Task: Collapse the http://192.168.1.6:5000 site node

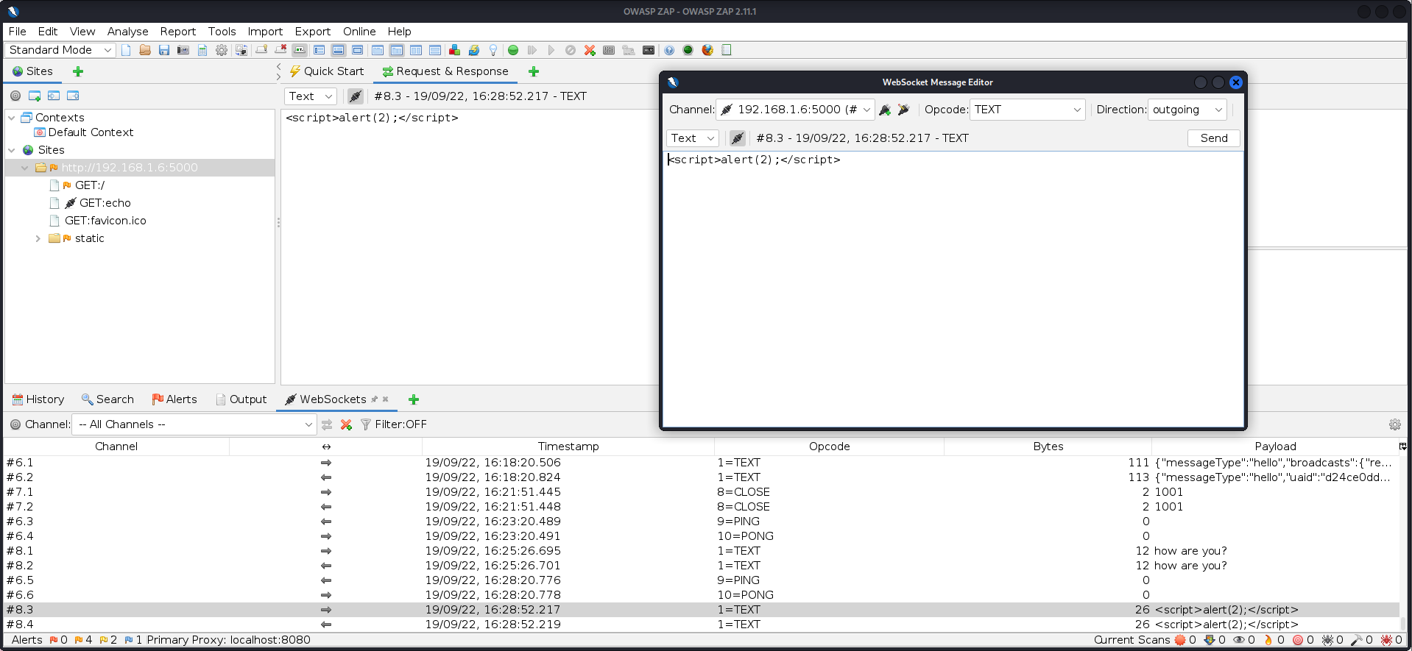Action: click(25, 168)
